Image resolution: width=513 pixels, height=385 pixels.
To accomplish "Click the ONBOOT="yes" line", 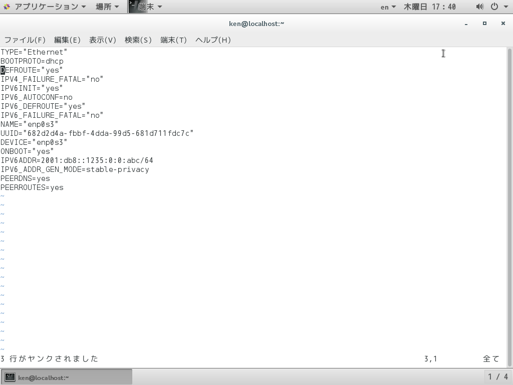I will 27,151.
